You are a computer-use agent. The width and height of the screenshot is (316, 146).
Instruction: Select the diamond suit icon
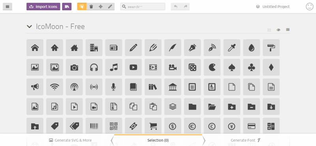click(x=271, y=67)
